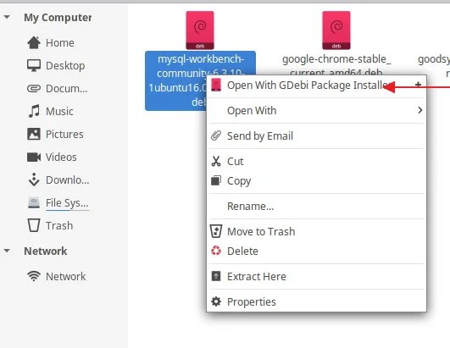Open Videos label in sidebar

(x=61, y=157)
